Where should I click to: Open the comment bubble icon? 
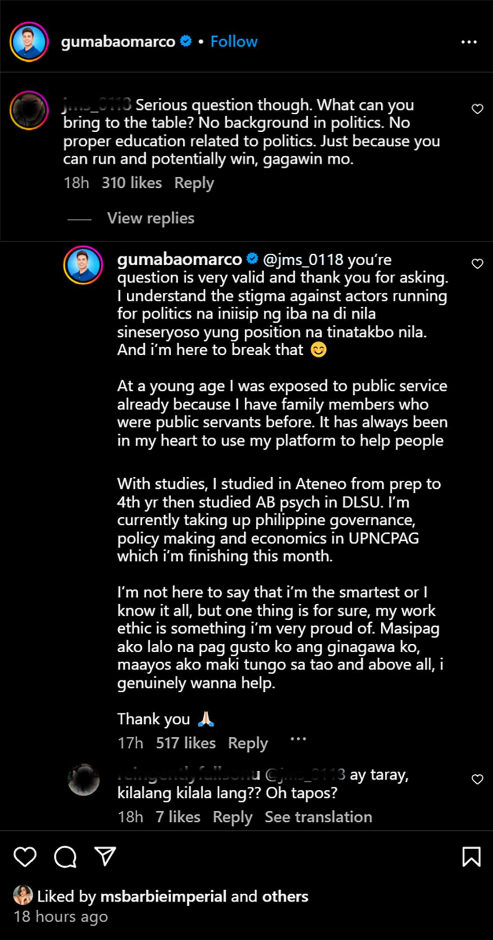(x=65, y=857)
